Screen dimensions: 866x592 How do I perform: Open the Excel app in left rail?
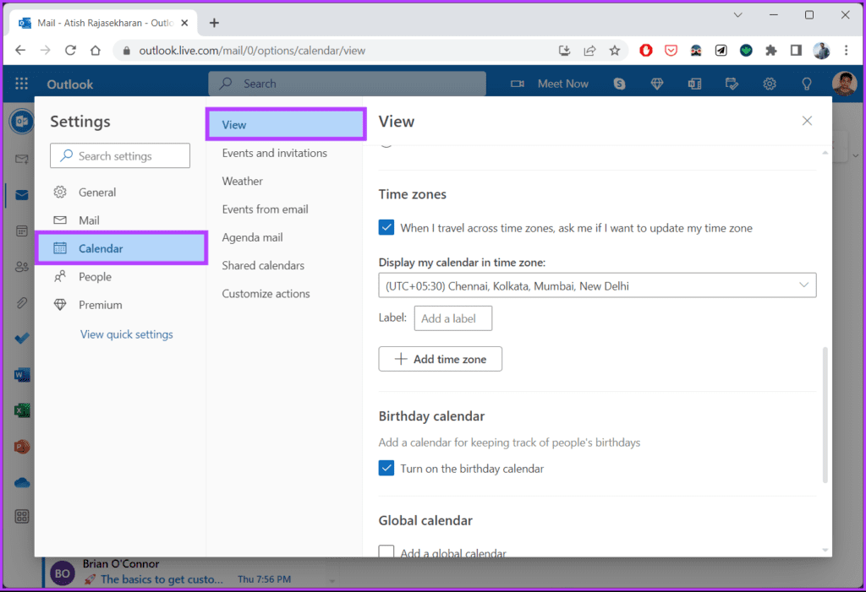pyautogui.click(x=22, y=410)
